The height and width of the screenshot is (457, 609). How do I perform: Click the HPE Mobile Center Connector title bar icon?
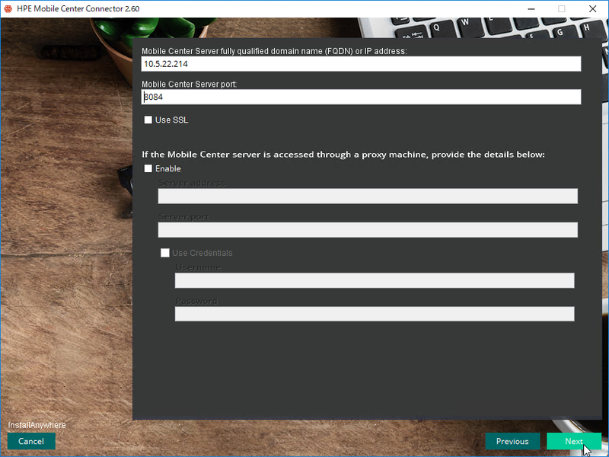[8, 9]
